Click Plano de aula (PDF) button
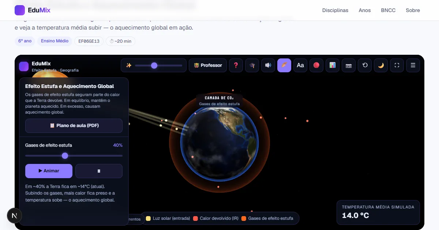Viewport: 439px width, 230px height. click(x=74, y=126)
